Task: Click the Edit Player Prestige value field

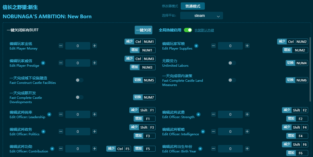Action: (x=78, y=63)
